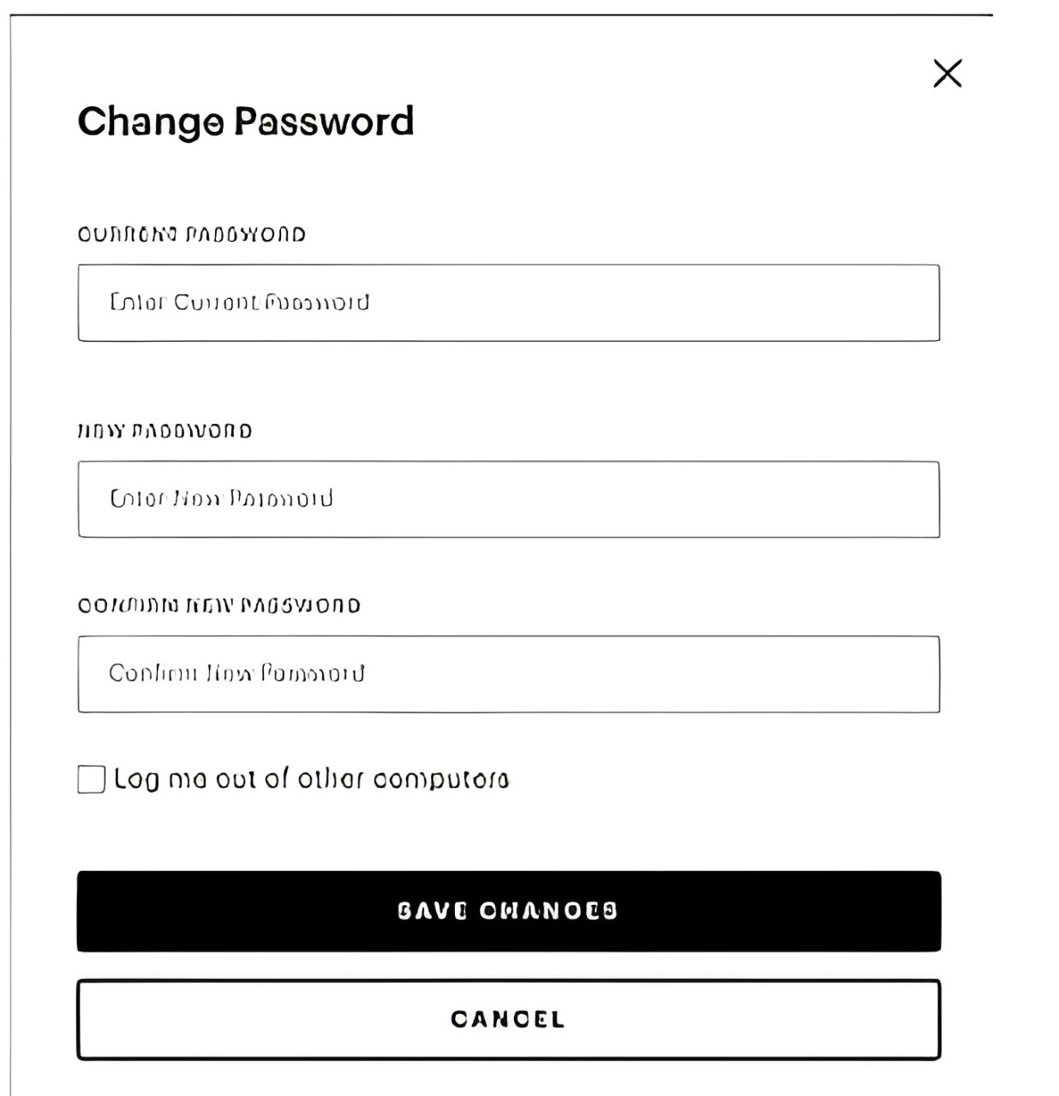Click the Confirm New Password field label

[219, 605]
